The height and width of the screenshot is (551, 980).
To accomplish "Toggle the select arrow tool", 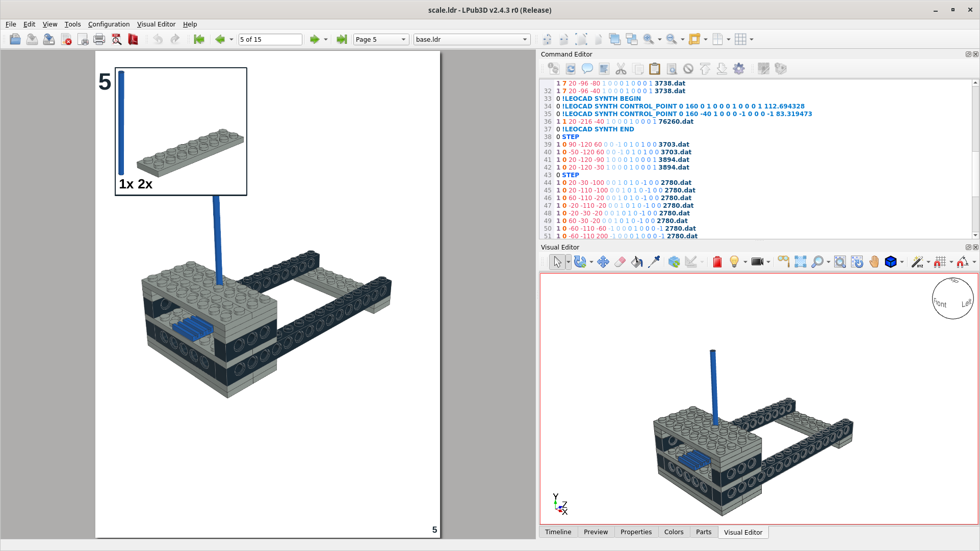I will coord(557,262).
